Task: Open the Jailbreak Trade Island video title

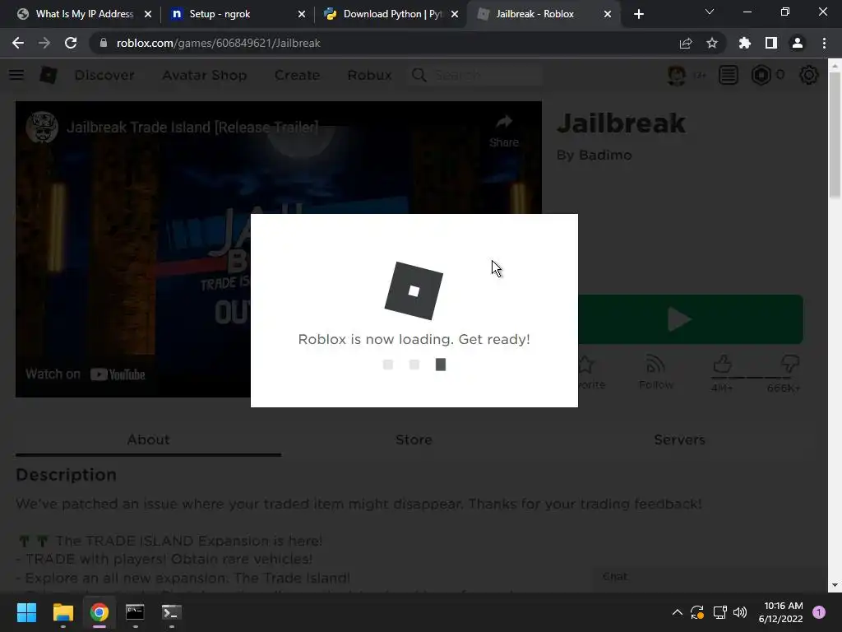Action: (192, 128)
